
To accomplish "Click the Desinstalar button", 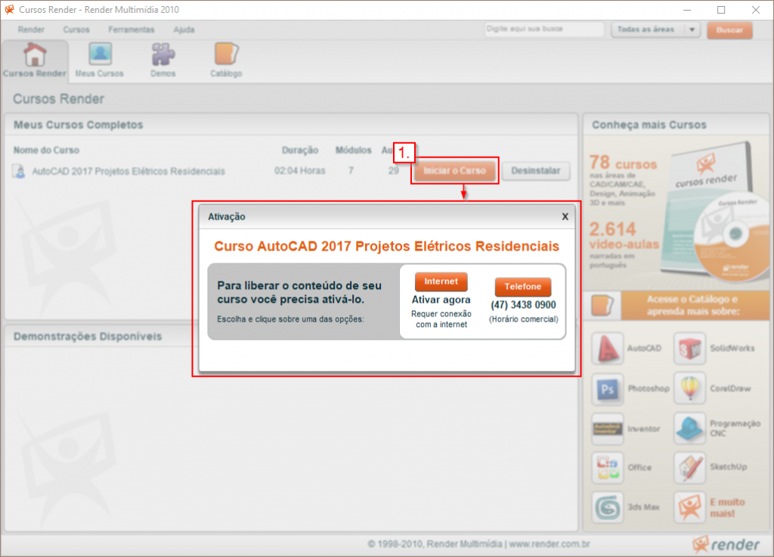I will 536,171.
